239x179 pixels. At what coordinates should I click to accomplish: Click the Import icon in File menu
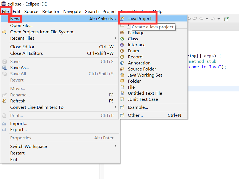(x=4, y=124)
